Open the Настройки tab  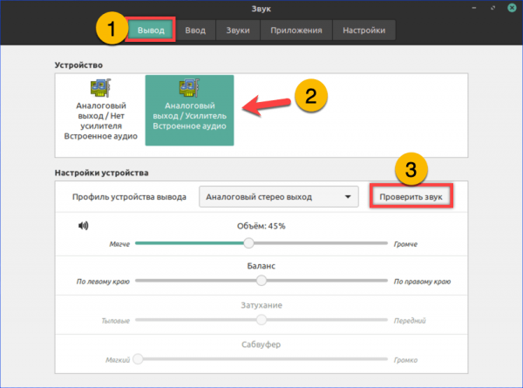(x=363, y=30)
